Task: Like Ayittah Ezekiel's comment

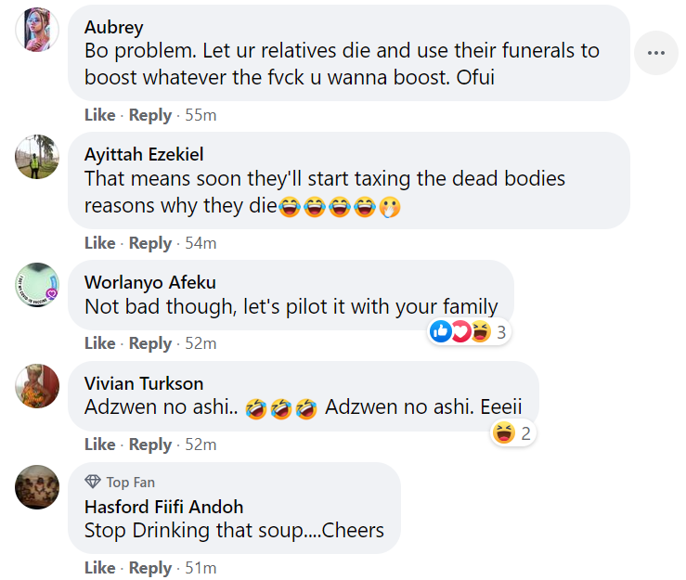Action: coord(99,243)
